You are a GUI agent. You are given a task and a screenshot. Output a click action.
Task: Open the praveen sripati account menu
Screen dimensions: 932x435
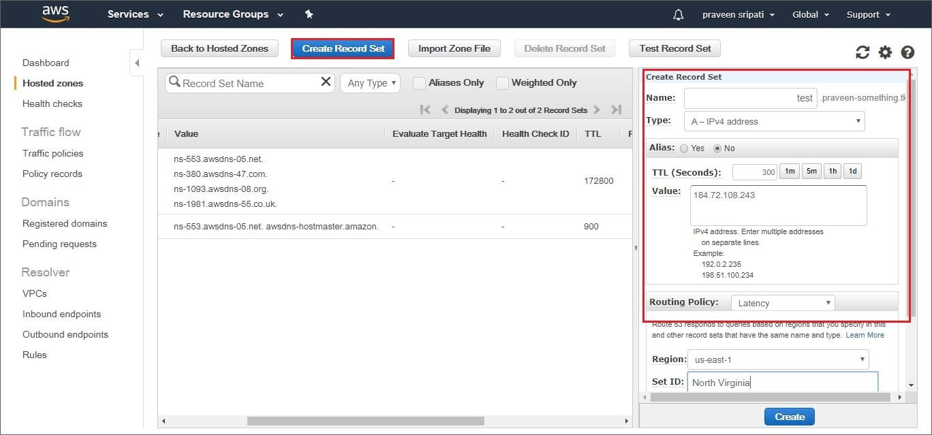[x=739, y=14]
